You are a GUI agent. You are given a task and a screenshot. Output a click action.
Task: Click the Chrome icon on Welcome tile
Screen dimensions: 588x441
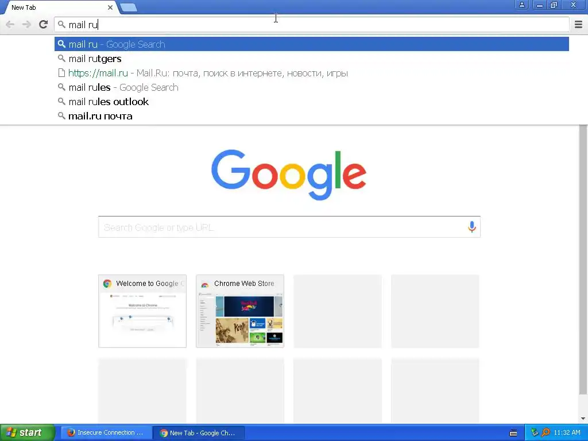107,284
